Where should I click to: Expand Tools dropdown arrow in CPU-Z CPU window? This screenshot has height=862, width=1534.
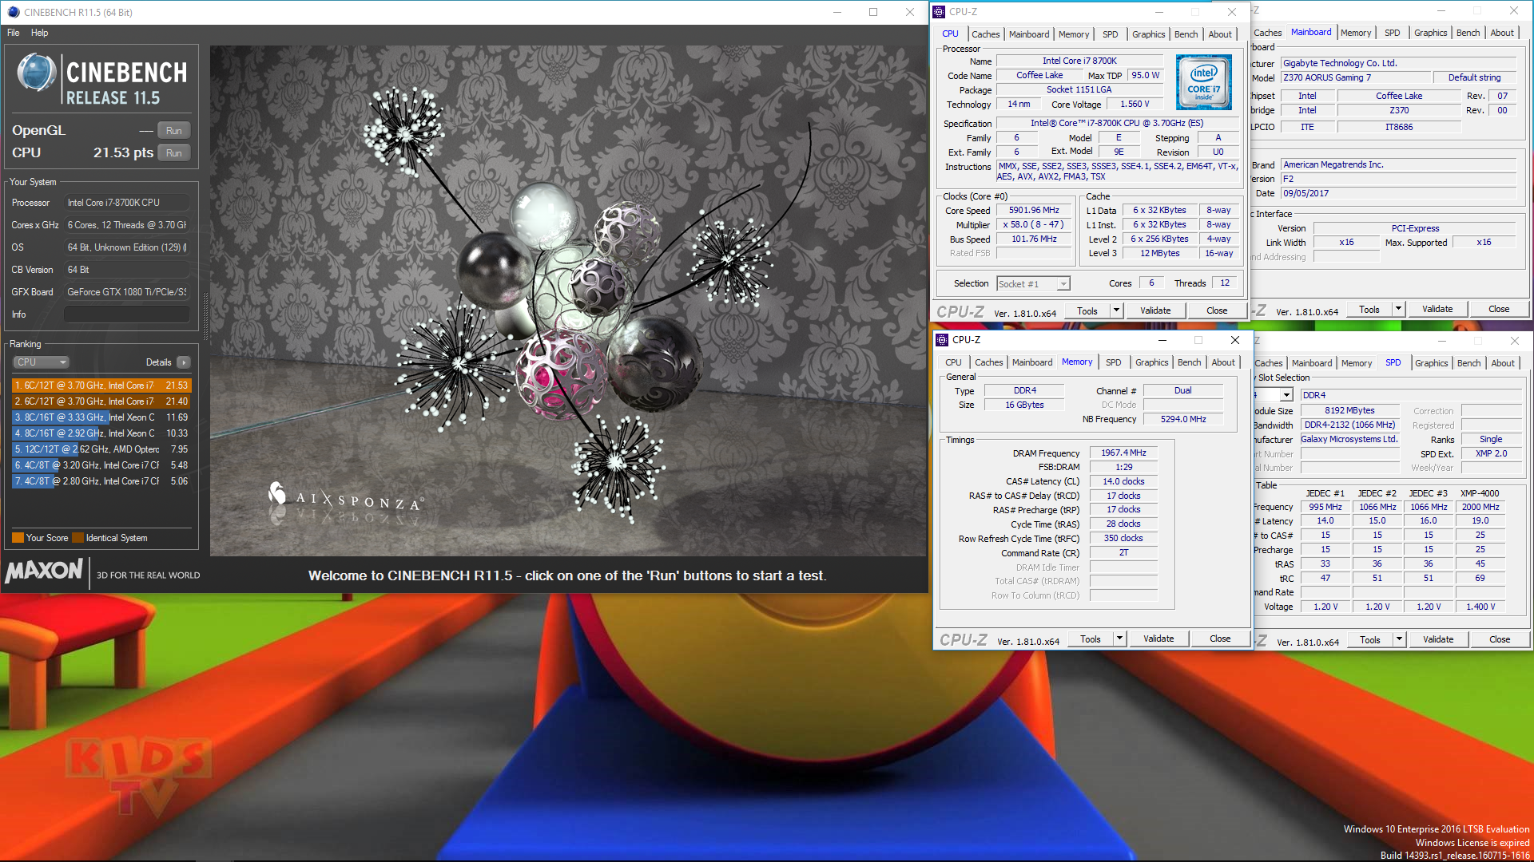[1117, 311]
